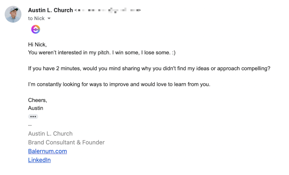This screenshot has height=175, width=289.
Task: Click the ClickUp logo icon below recipient
Action: click(35, 29)
